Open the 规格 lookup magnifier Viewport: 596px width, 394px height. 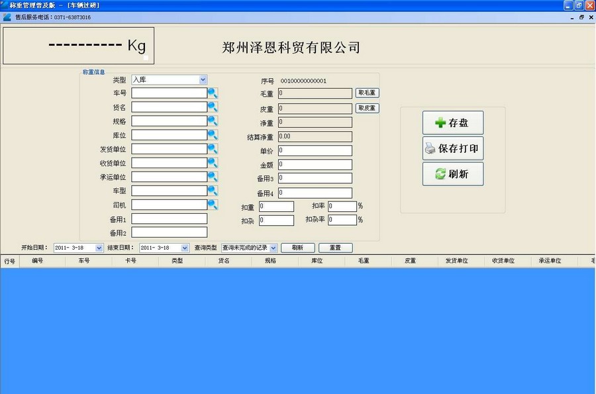(x=213, y=121)
